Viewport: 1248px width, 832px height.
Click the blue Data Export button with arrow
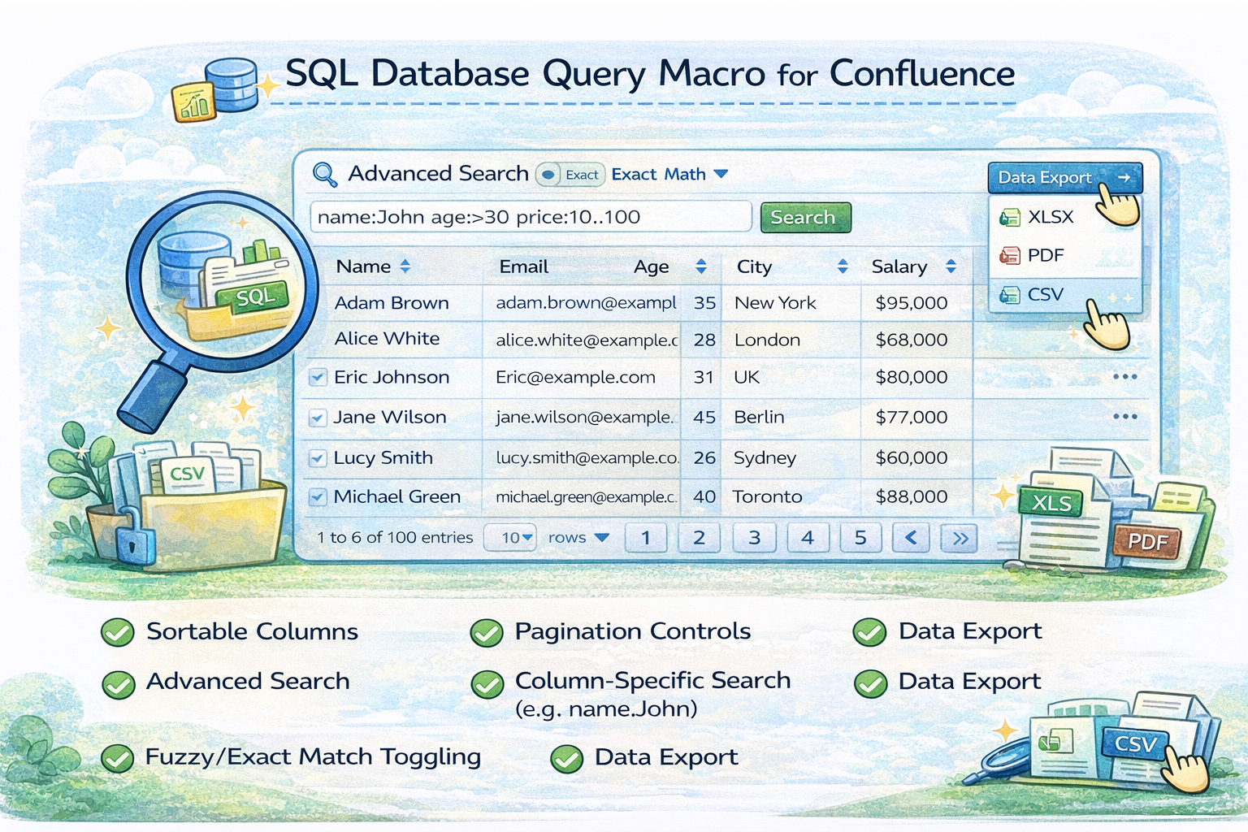(1065, 177)
